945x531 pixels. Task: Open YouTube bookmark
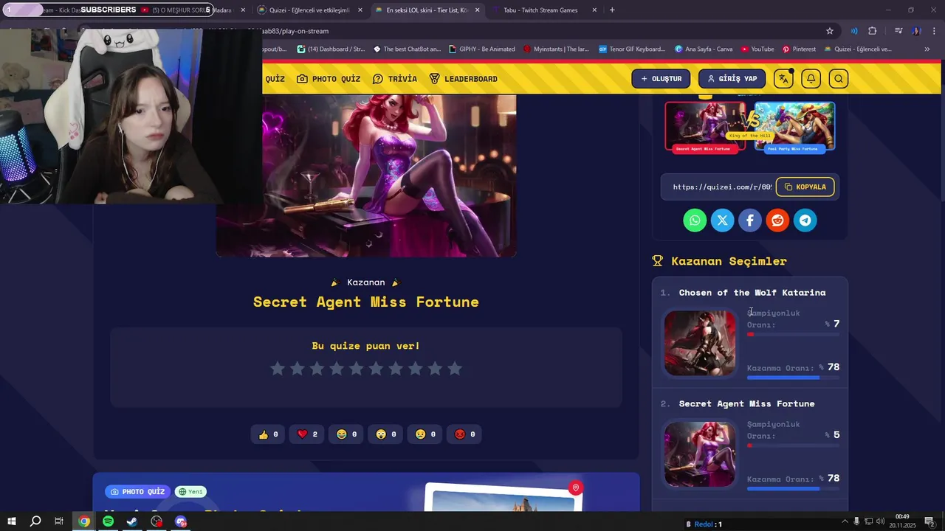757,49
